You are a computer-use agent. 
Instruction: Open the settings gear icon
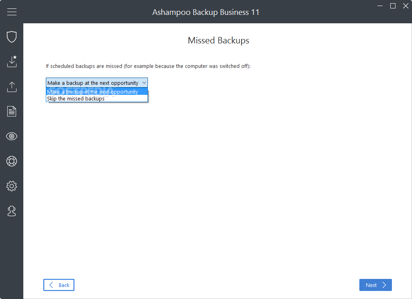point(12,186)
